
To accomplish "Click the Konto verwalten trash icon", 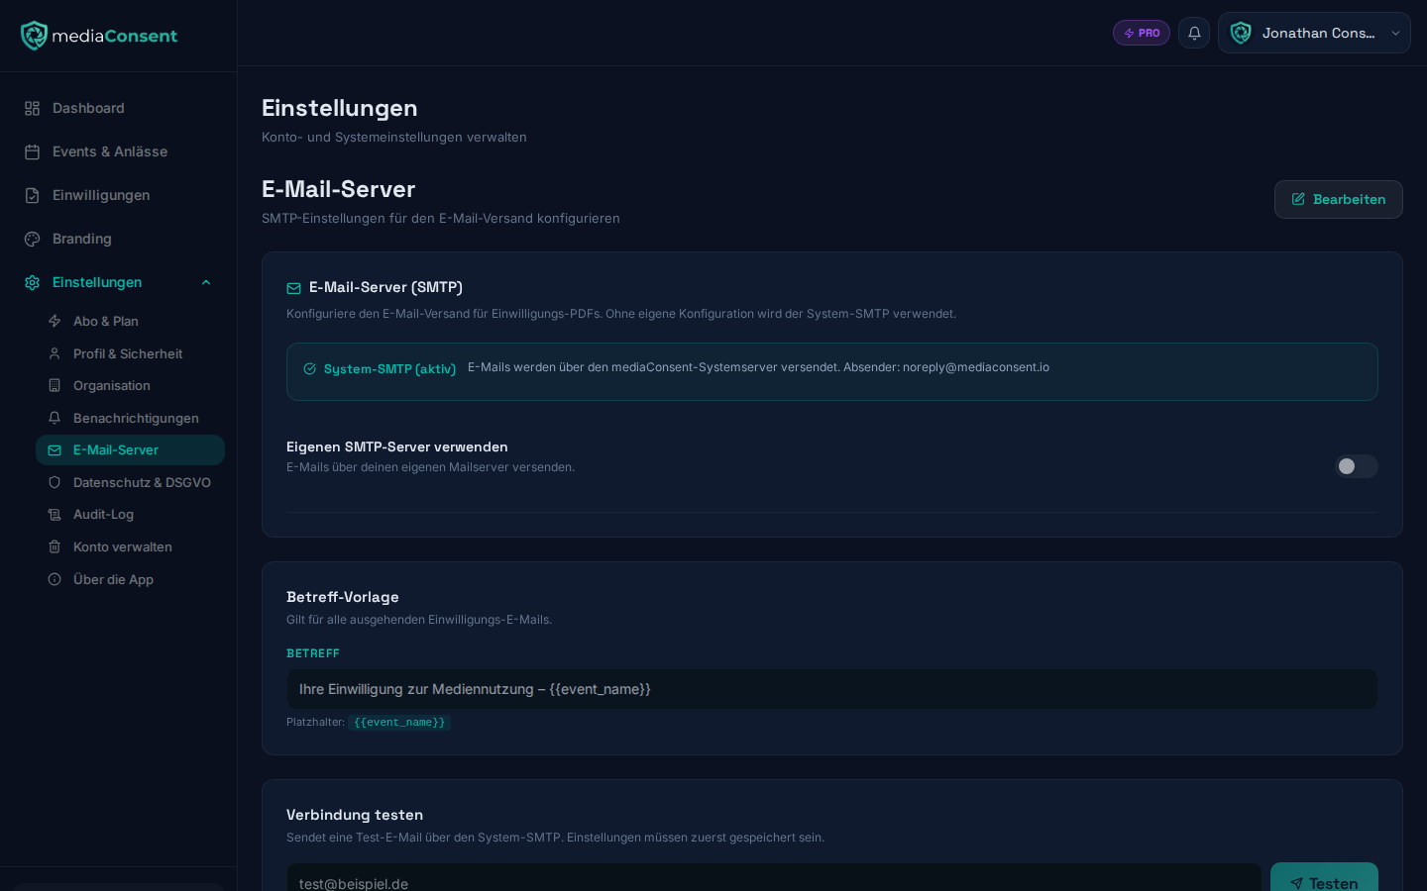I will click(55, 546).
